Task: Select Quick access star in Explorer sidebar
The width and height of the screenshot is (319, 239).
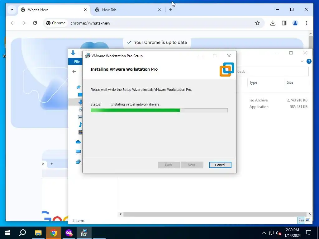Action: point(78,87)
